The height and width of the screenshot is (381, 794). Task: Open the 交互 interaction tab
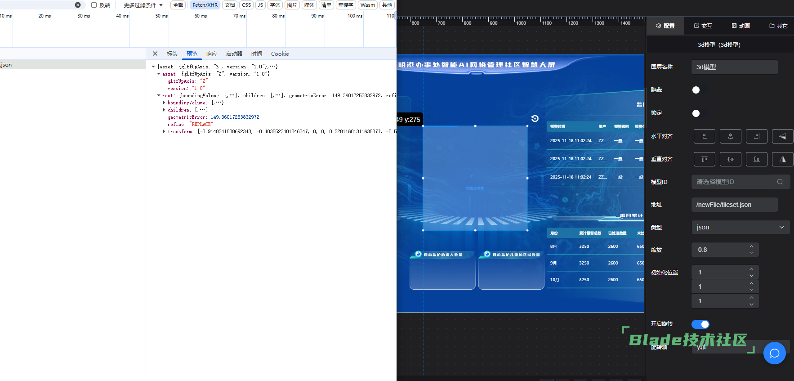click(703, 26)
